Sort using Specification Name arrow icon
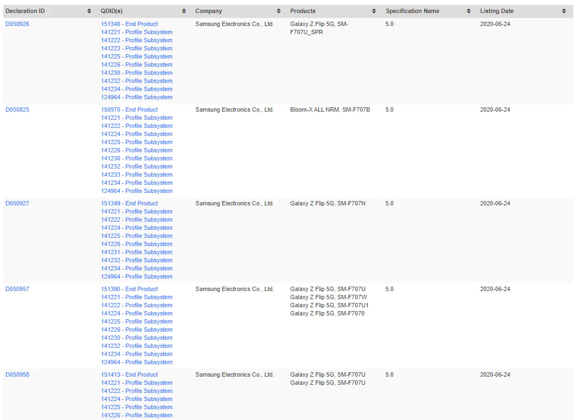This screenshot has height=420, width=576. 469,11
